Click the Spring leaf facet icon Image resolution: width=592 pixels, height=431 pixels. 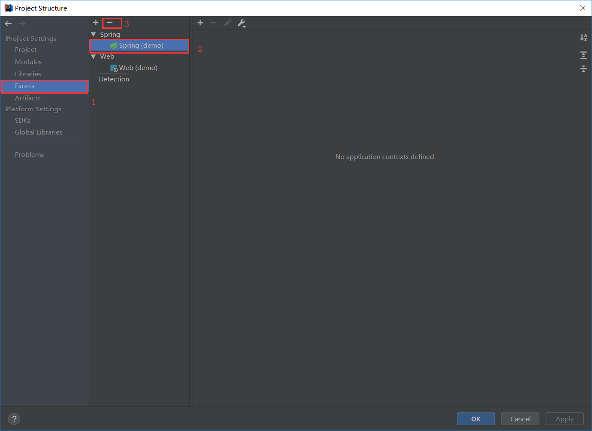(114, 46)
